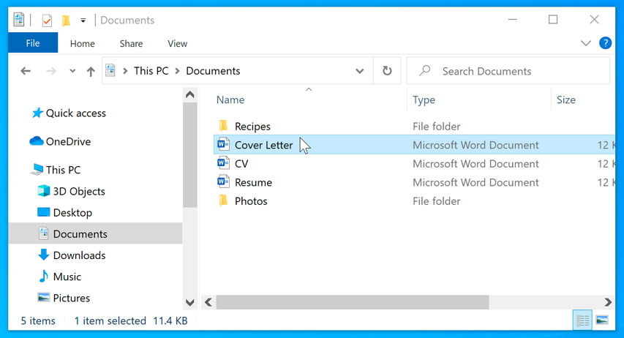Switch to the Share ribbon tab
The height and width of the screenshot is (338, 624).
(x=131, y=43)
